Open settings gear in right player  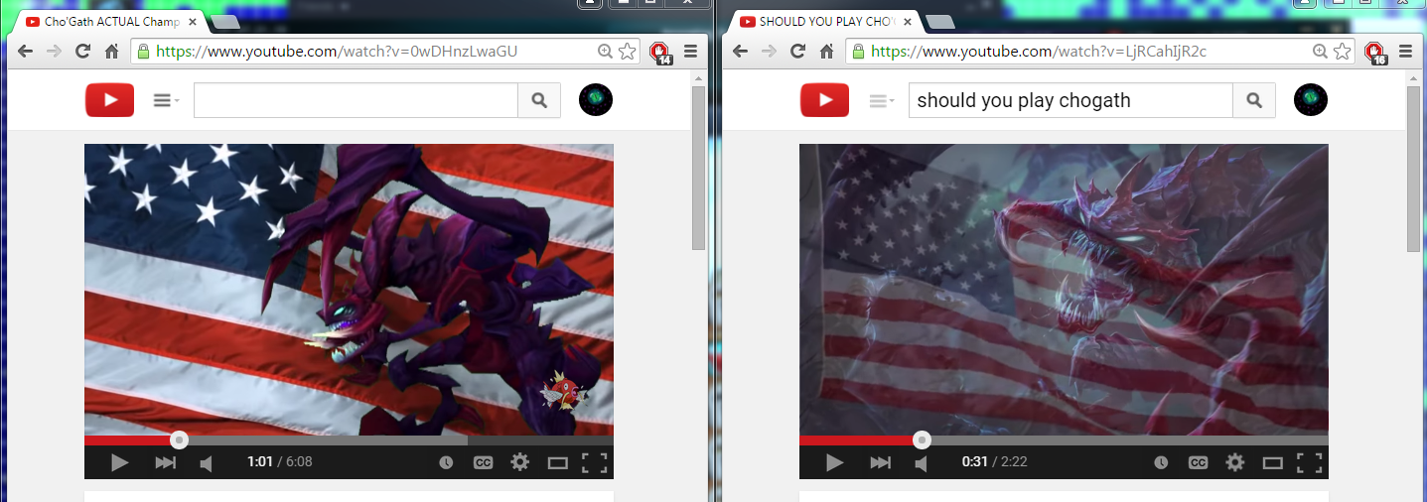[x=1234, y=462]
